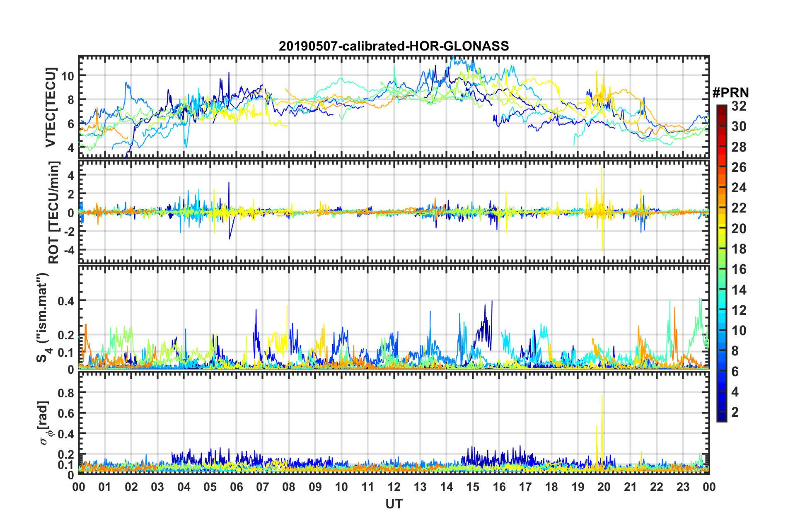Click the "13" hour tick on the UT axis
Image resolution: width=788 pixels, height=527 pixels.
pyautogui.click(x=420, y=486)
